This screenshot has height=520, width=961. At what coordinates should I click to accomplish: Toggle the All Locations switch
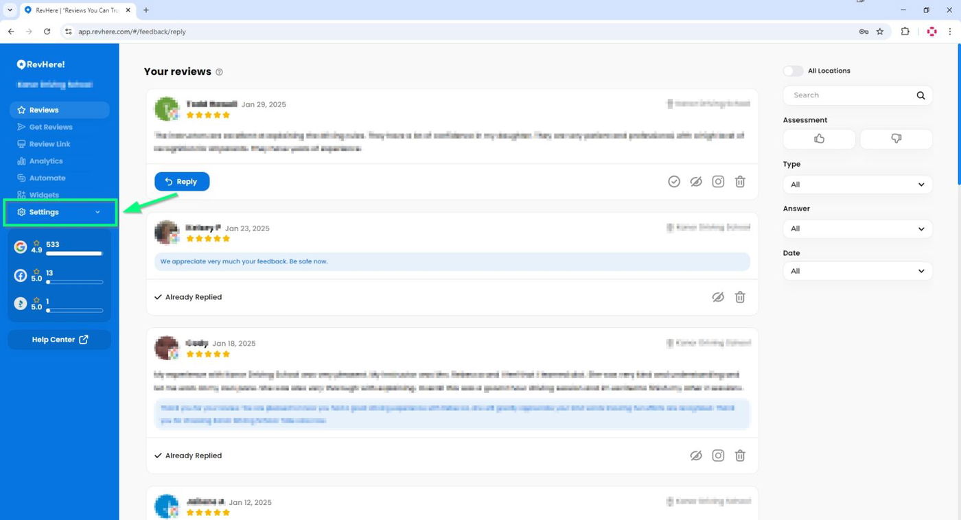793,71
